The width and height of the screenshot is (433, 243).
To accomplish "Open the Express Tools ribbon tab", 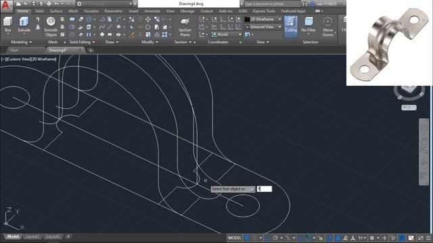I will pyautogui.click(x=264, y=11).
